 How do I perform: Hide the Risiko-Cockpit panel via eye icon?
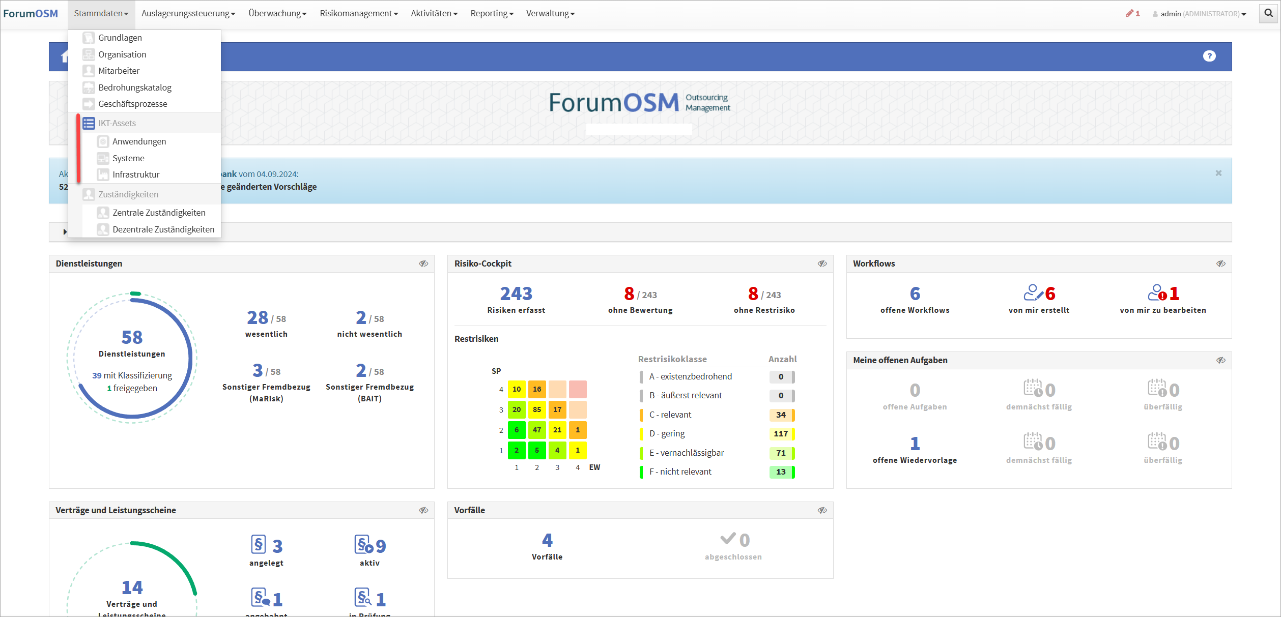822,263
